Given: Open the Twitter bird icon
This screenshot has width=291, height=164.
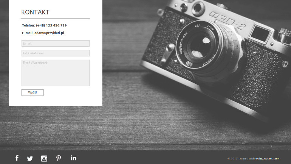Looking at the screenshot, I should (30, 159).
